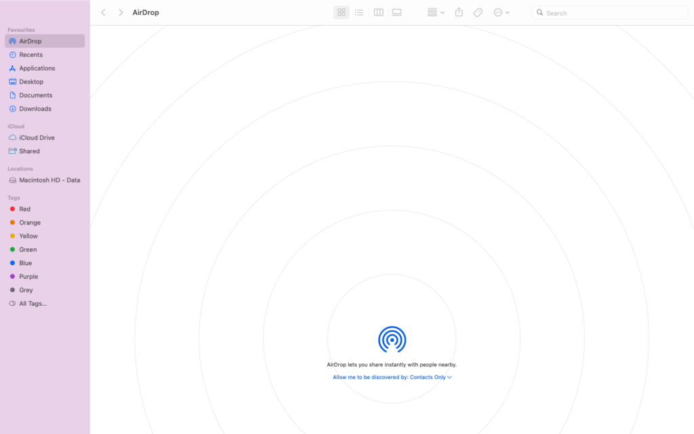Open Desktop folder in the sidebar
The width and height of the screenshot is (694, 434).
45,81
